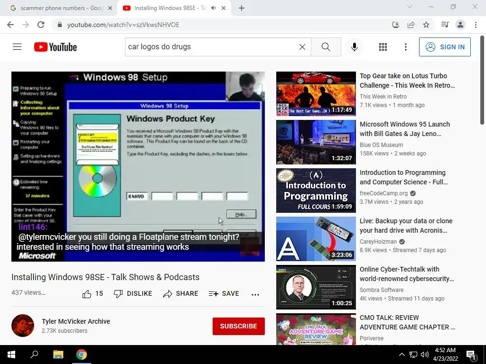Open Introduction to Programming and Computer Science title
The image size is (486, 364).
click(403, 177)
